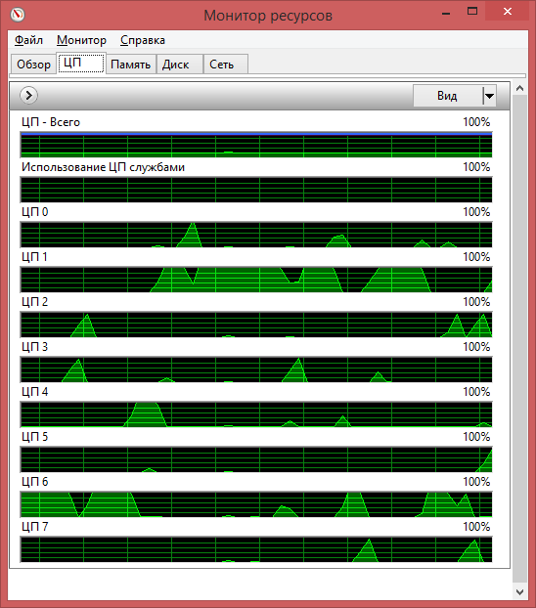Expand the left pane with the chevron button
536x608 pixels.
point(28,95)
